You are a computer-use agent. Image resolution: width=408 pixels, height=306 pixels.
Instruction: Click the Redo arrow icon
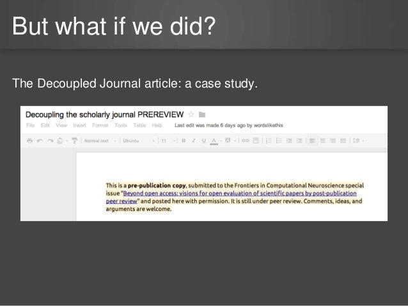tap(51, 141)
